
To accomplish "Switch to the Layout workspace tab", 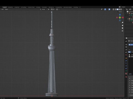I will pos(5,7).
